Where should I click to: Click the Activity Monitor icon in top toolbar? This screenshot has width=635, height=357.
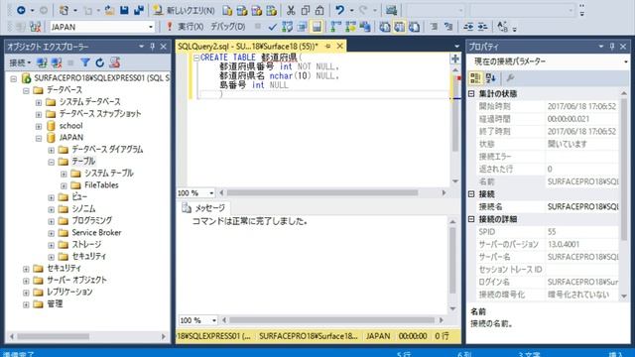point(391,10)
